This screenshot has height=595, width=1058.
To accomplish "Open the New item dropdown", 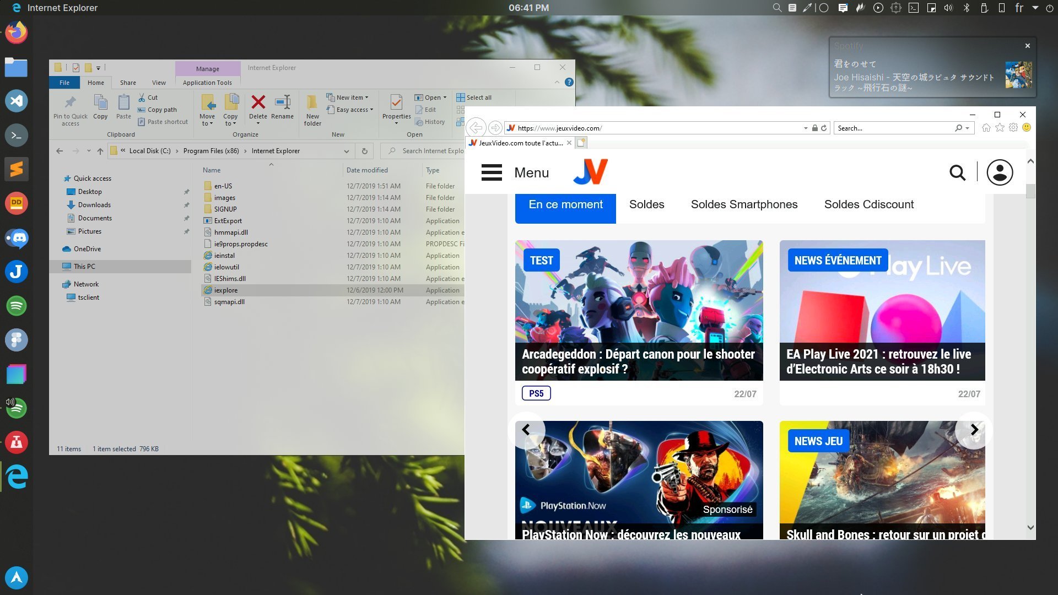I will 347,98.
